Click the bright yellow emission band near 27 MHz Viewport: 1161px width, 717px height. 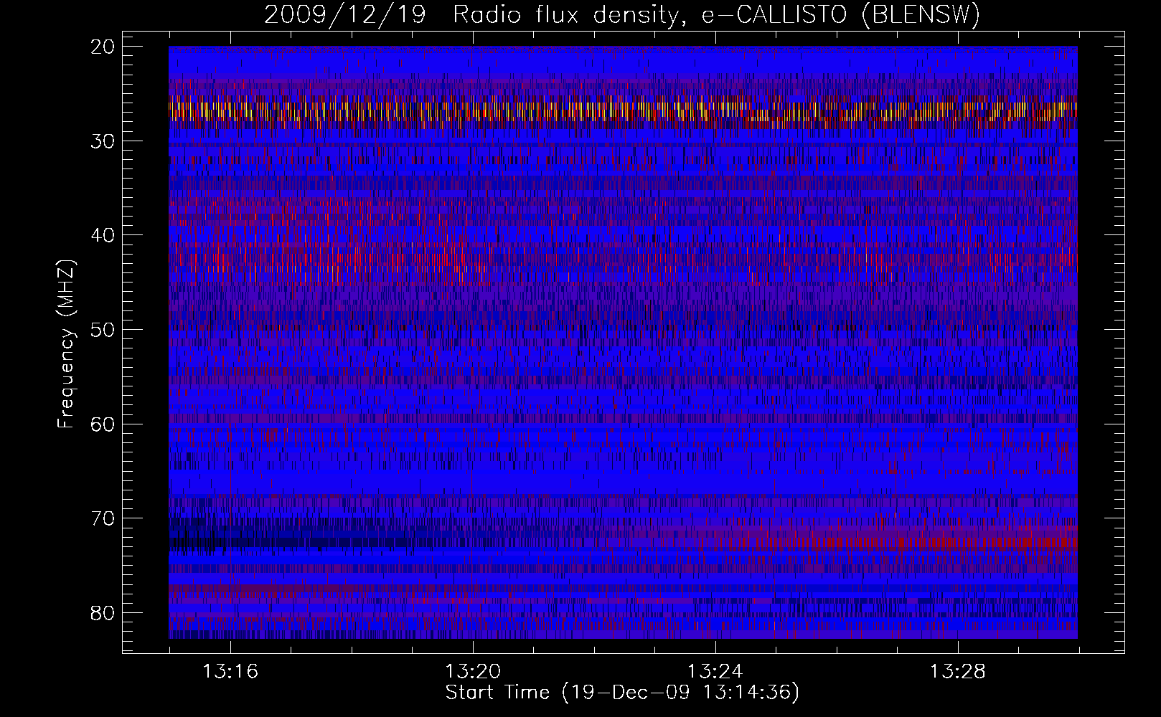click(623, 110)
